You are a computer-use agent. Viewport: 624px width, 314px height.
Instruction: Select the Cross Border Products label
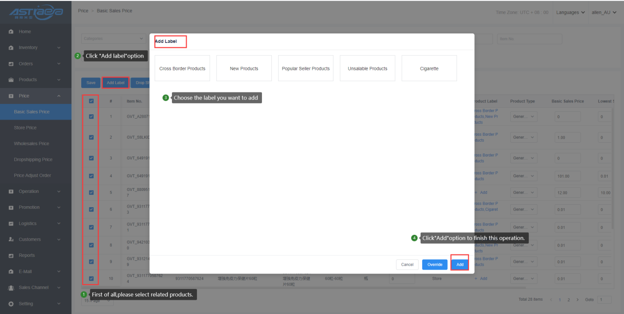[182, 68]
